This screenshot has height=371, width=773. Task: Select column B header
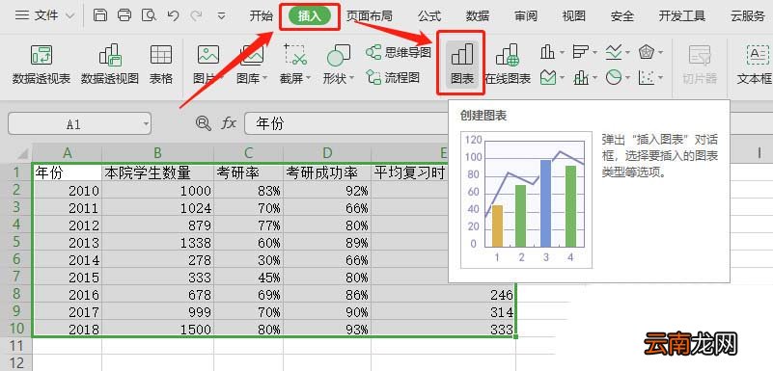[157, 152]
